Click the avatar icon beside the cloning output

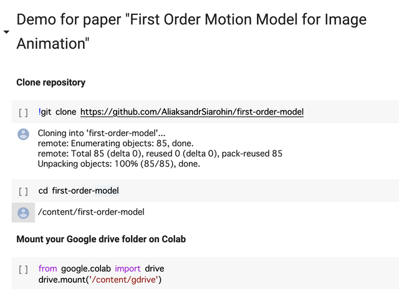coord(23,134)
